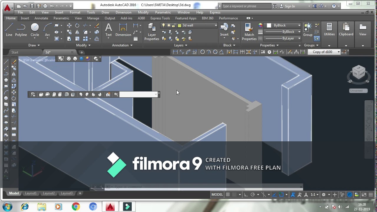Toggle snap mode in status bar

click(234, 195)
